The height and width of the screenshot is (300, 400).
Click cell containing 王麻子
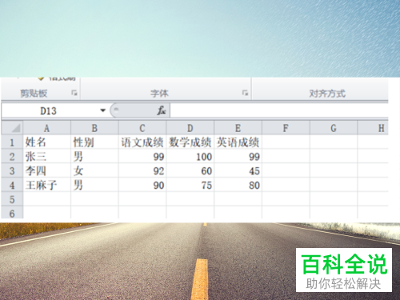[x=47, y=185]
